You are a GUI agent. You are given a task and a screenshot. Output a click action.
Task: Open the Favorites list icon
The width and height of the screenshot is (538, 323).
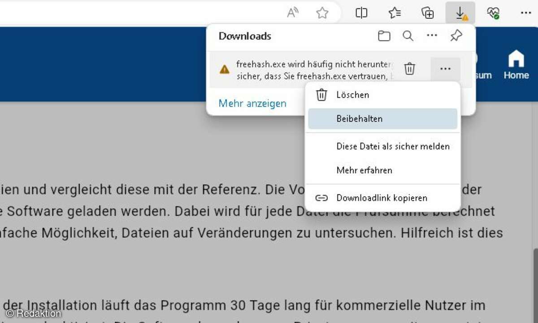point(395,13)
